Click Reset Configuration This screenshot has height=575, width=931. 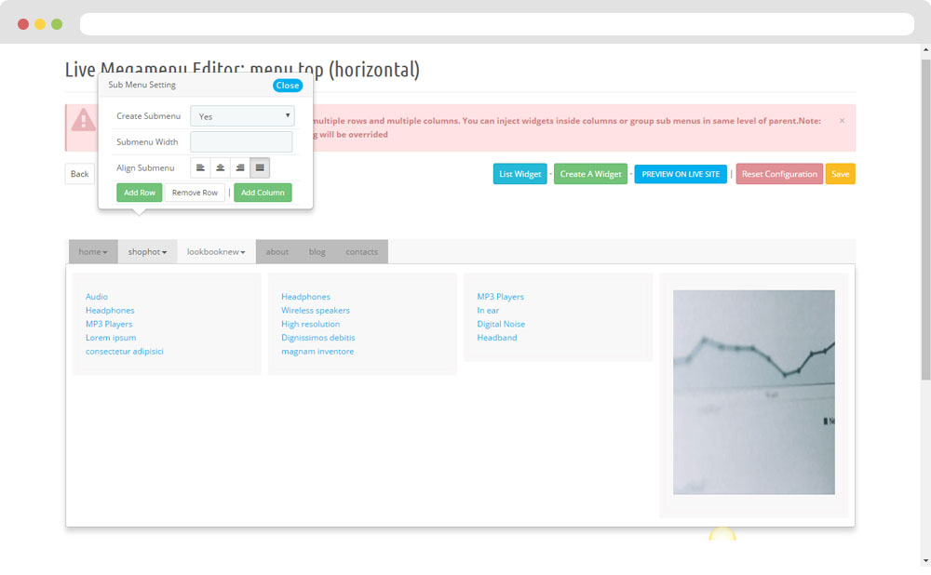click(779, 174)
